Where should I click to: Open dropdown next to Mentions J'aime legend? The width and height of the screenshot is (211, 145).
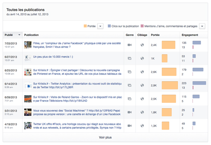(202, 26)
